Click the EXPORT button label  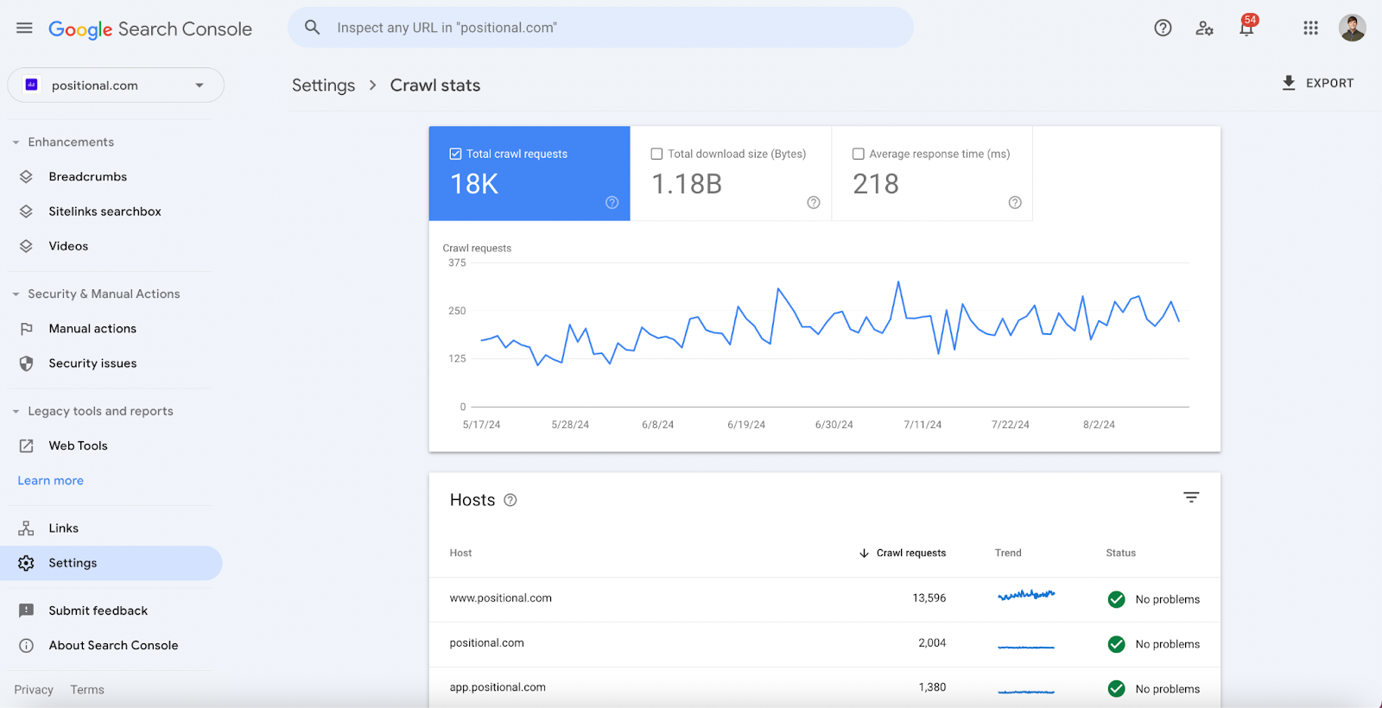click(x=1329, y=83)
